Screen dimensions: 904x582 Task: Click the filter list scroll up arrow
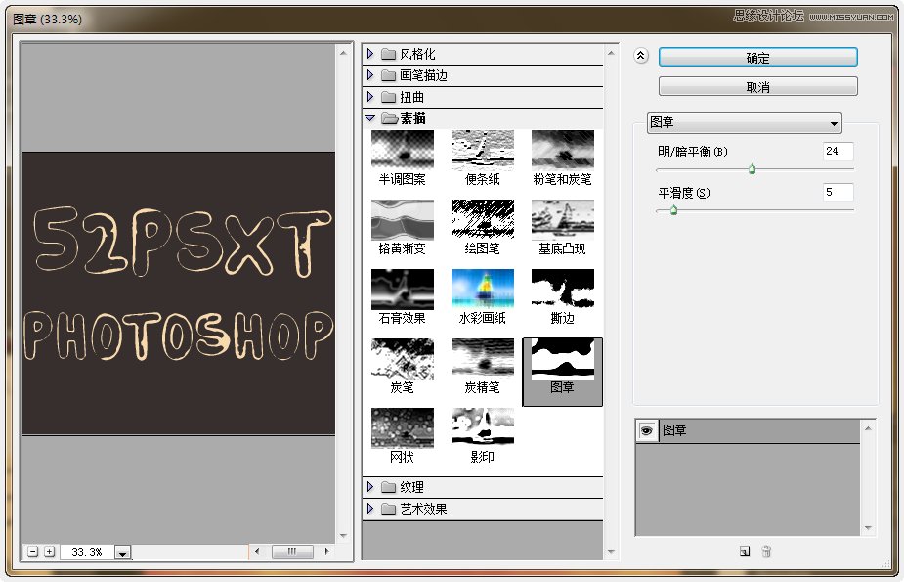click(611, 53)
